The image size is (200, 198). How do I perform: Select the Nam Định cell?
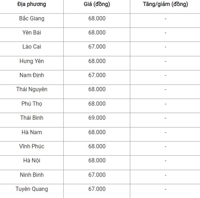click(x=32, y=75)
